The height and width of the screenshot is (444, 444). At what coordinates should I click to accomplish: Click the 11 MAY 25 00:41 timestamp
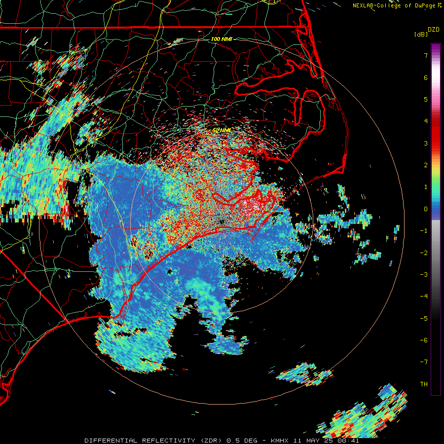coord(326,441)
